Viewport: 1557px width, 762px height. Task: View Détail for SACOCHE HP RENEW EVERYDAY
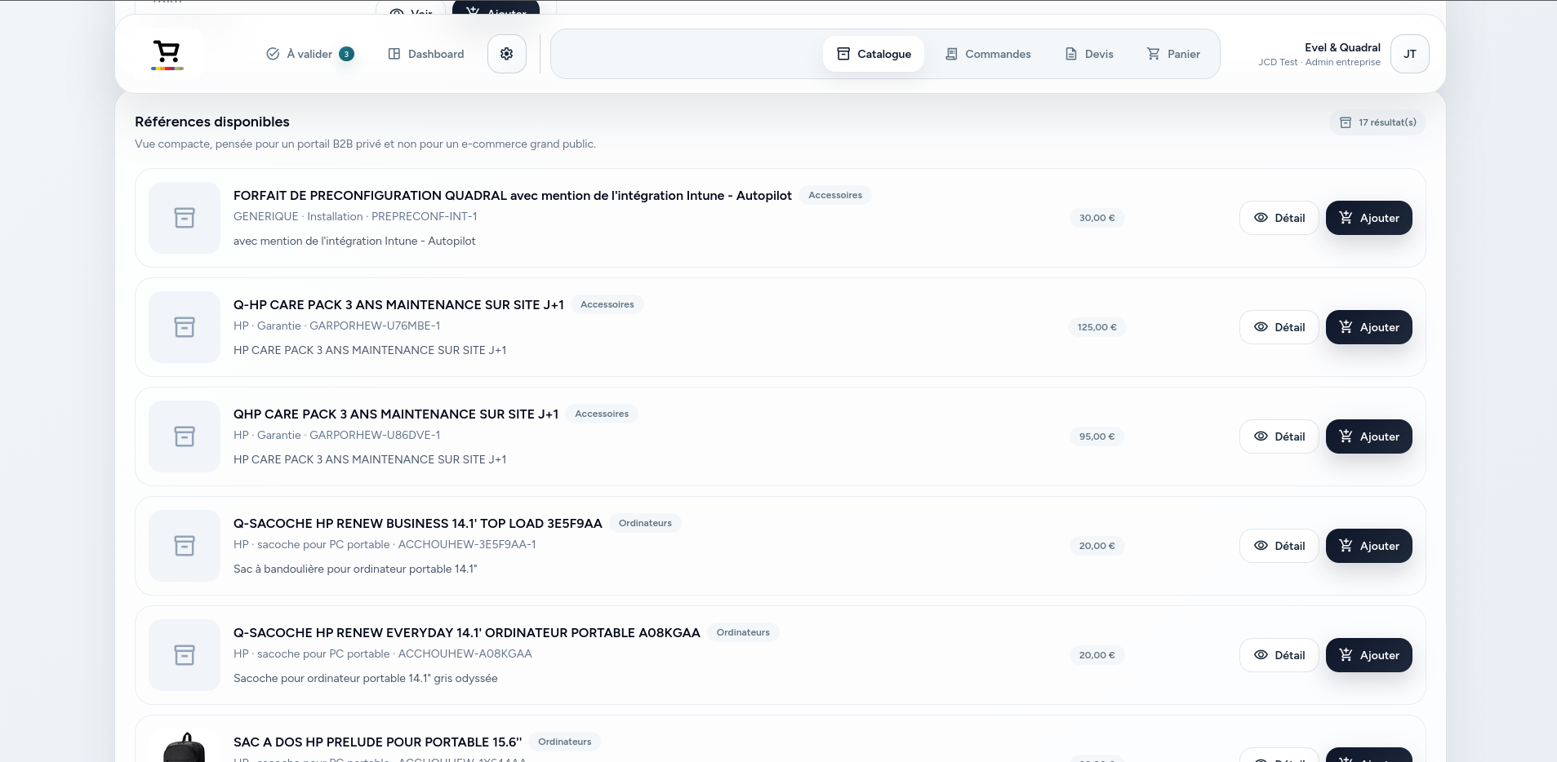pyautogui.click(x=1279, y=655)
